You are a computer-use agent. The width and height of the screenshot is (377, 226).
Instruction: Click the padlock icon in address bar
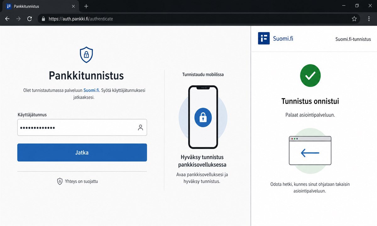(43, 19)
